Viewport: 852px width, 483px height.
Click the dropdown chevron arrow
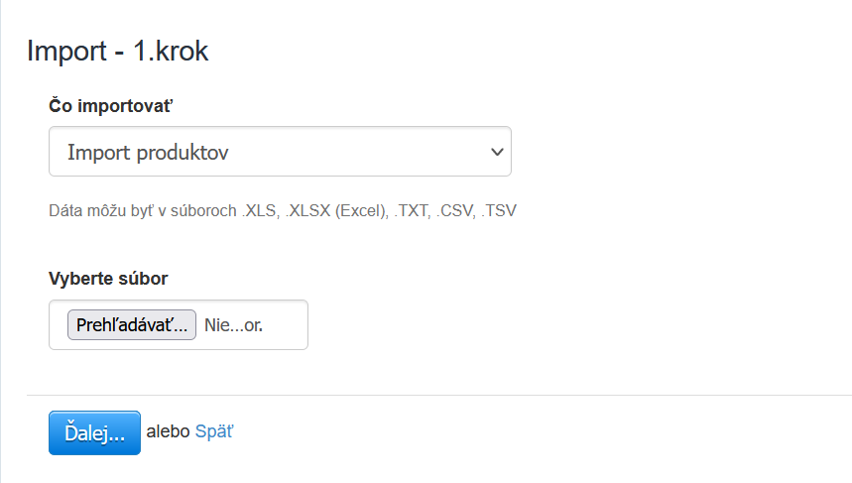coord(497,152)
